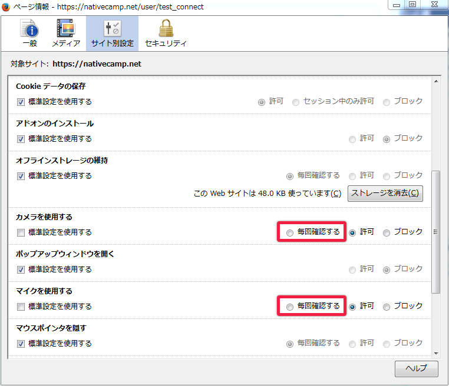Click the Firefox icon in title bar
The height and width of the screenshot is (386, 449).
pos(6,7)
